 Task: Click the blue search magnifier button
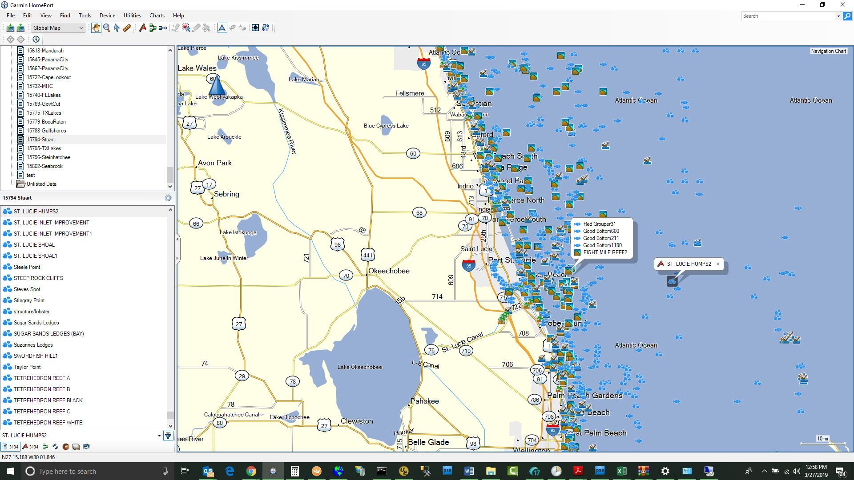point(847,16)
